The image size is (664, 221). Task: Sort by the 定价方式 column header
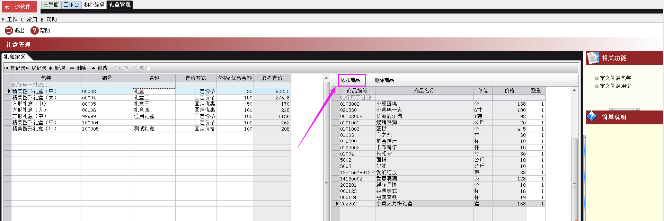coord(196,78)
